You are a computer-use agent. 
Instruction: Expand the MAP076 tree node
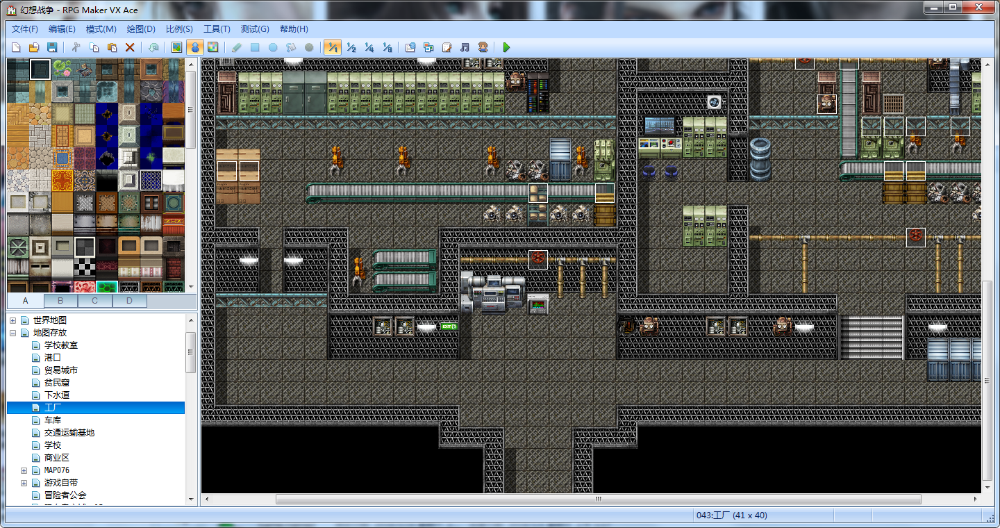click(24, 470)
